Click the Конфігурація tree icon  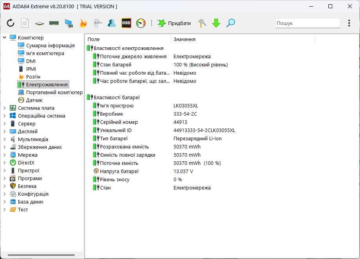point(13,194)
